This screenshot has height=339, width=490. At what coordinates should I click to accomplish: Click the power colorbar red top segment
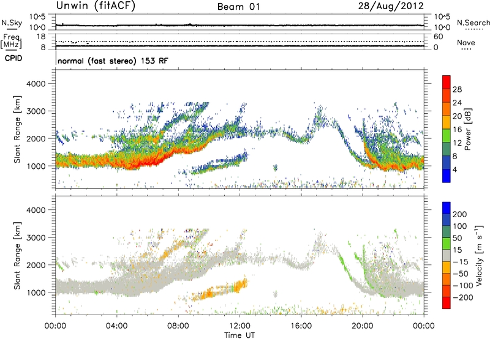(447, 82)
